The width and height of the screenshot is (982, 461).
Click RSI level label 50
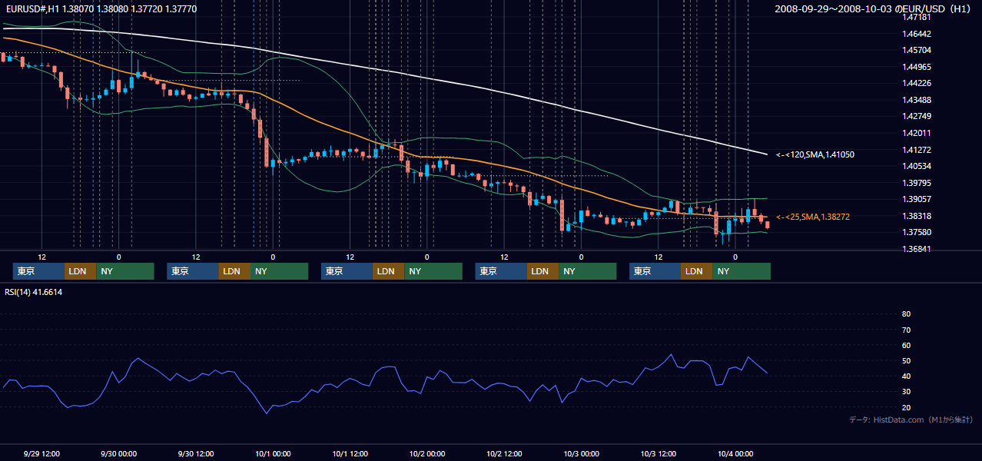point(906,360)
